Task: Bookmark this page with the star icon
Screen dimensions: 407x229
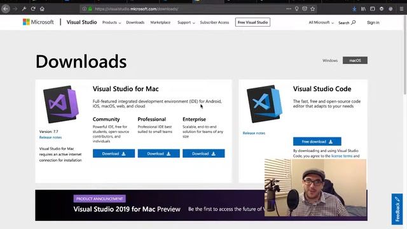Action: point(313,9)
